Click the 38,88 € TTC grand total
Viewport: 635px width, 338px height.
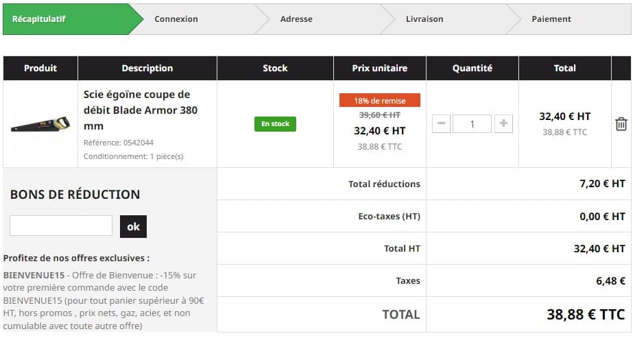click(x=586, y=315)
